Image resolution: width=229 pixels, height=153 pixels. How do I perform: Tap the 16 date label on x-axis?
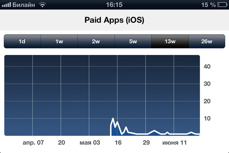pos(118,142)
